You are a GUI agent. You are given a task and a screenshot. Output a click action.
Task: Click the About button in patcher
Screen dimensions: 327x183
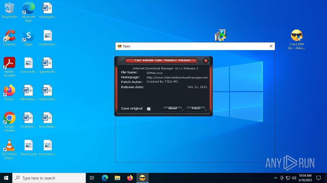(x=173, y=108)
